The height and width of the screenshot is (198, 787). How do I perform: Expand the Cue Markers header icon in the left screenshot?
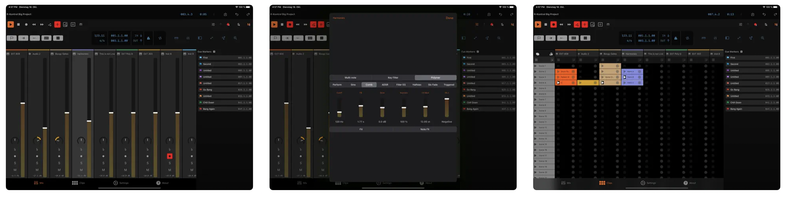click(214, 51)
